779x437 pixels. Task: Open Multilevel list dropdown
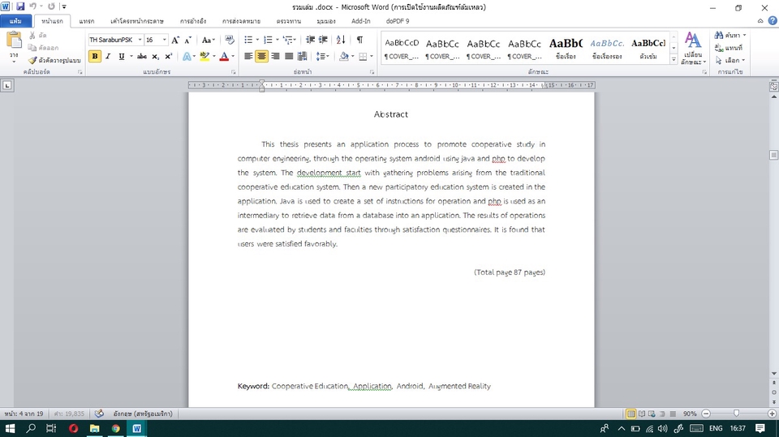[x=290, y=40]
